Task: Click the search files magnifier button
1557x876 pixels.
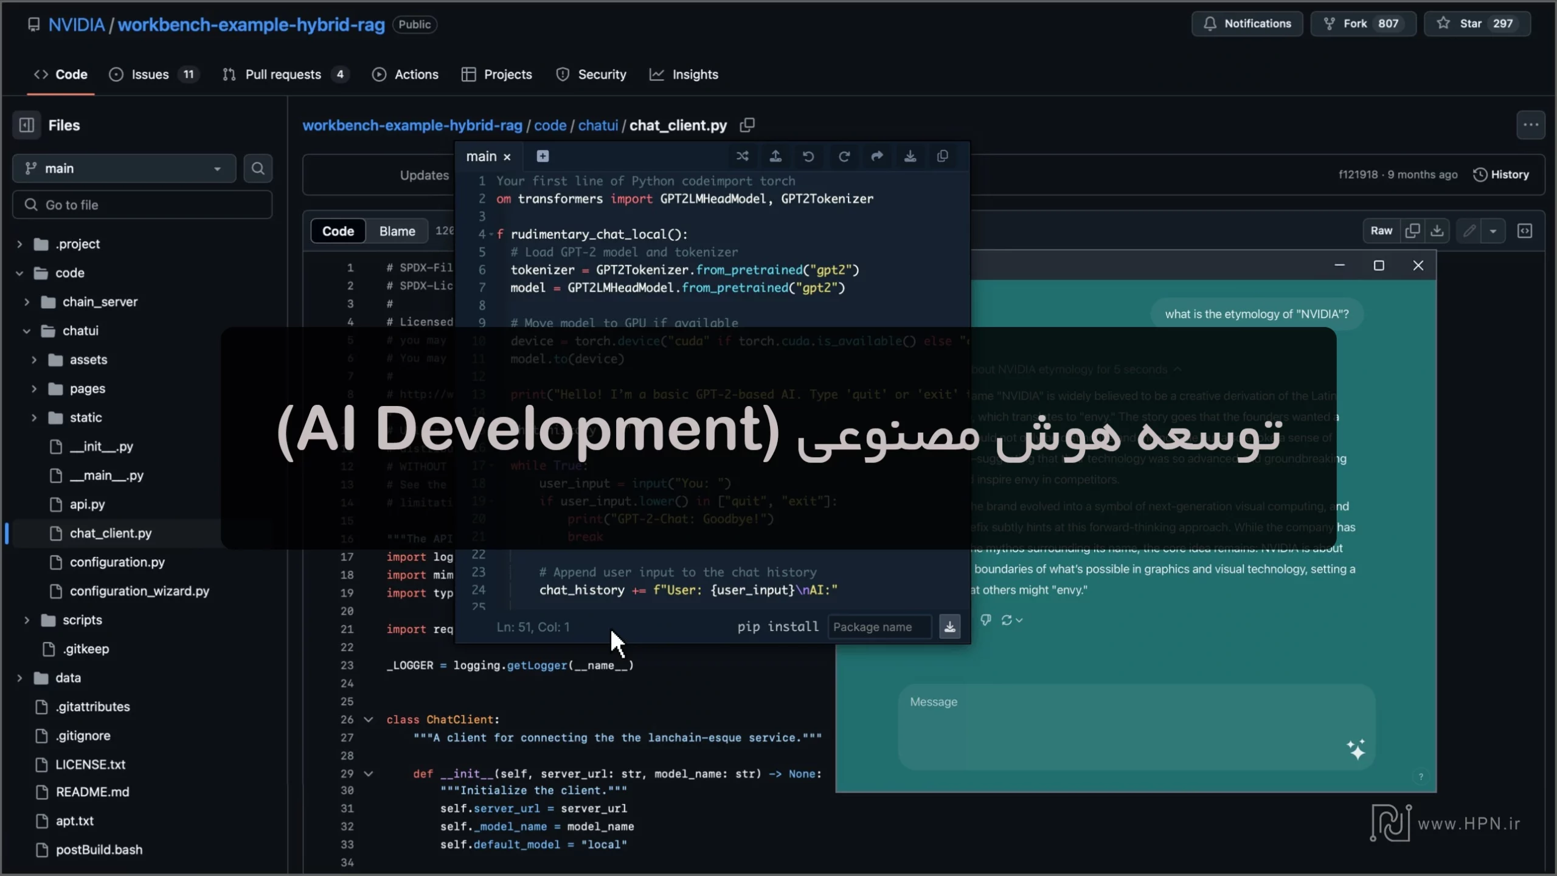Action: (258, 168)
